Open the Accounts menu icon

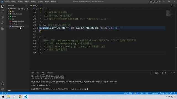[x=3, y=84]
